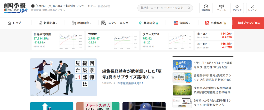Click the screening magnifier-list icon
Screen dimensions: 264x110
104,23
